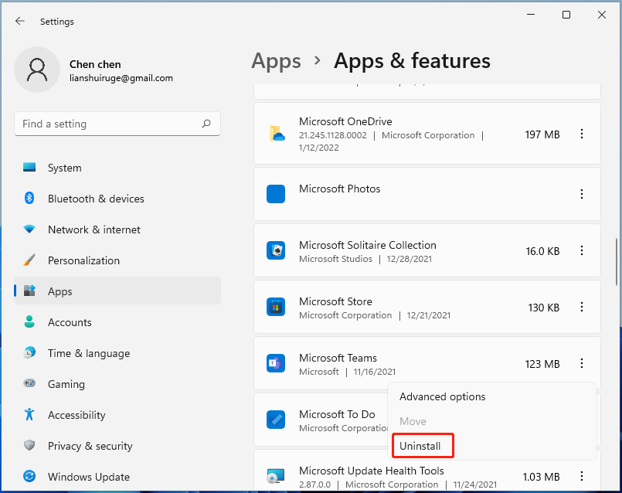Click the Microsoft Photos app name
Image resolution: width=622 pixels, height=493 pixels.
pyautogui.click(x=339, y=189)
